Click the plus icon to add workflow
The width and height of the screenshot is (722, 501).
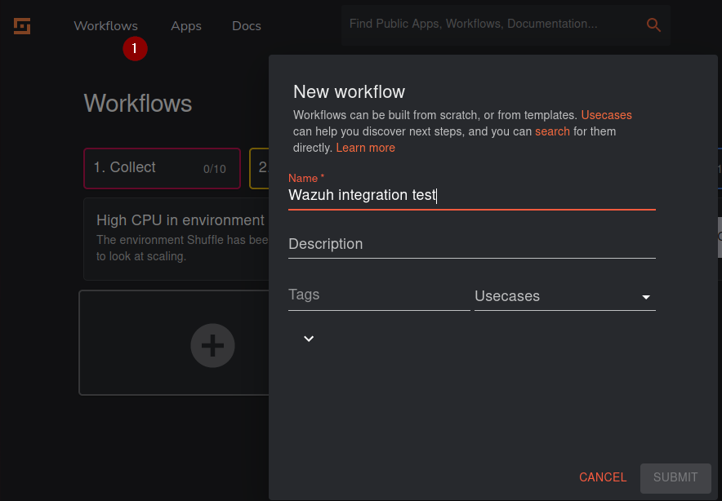(212, 344)
